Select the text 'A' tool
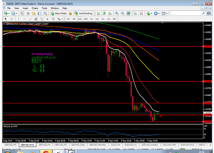The width and height of the screenshot is (214, 153). 47,19
